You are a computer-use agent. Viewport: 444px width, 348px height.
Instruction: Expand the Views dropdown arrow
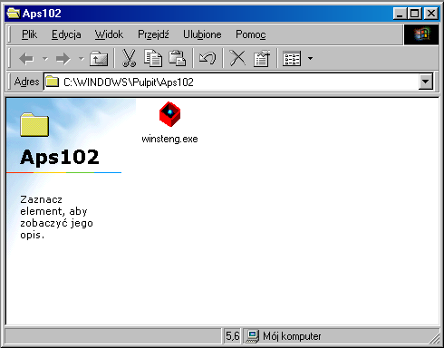310,58
